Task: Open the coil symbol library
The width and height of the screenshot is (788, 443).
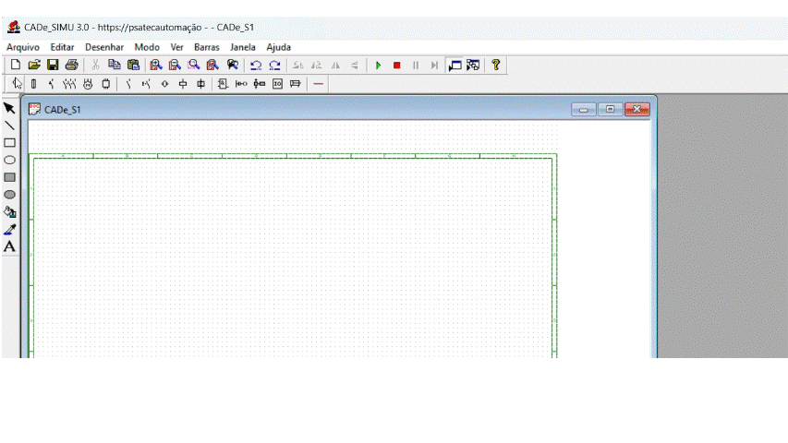Action: click(183, 84)
